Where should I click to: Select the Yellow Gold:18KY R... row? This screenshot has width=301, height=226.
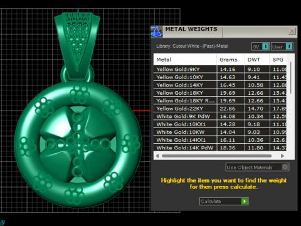pos(220,101)
